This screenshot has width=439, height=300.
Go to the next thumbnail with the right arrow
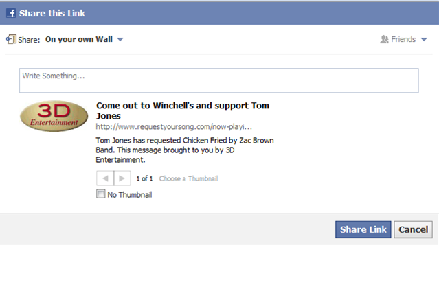coord(122,178)
